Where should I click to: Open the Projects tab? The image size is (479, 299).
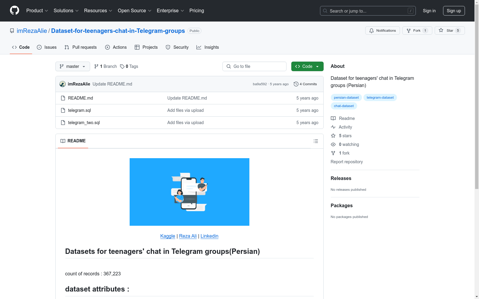[x=146, y=47]
